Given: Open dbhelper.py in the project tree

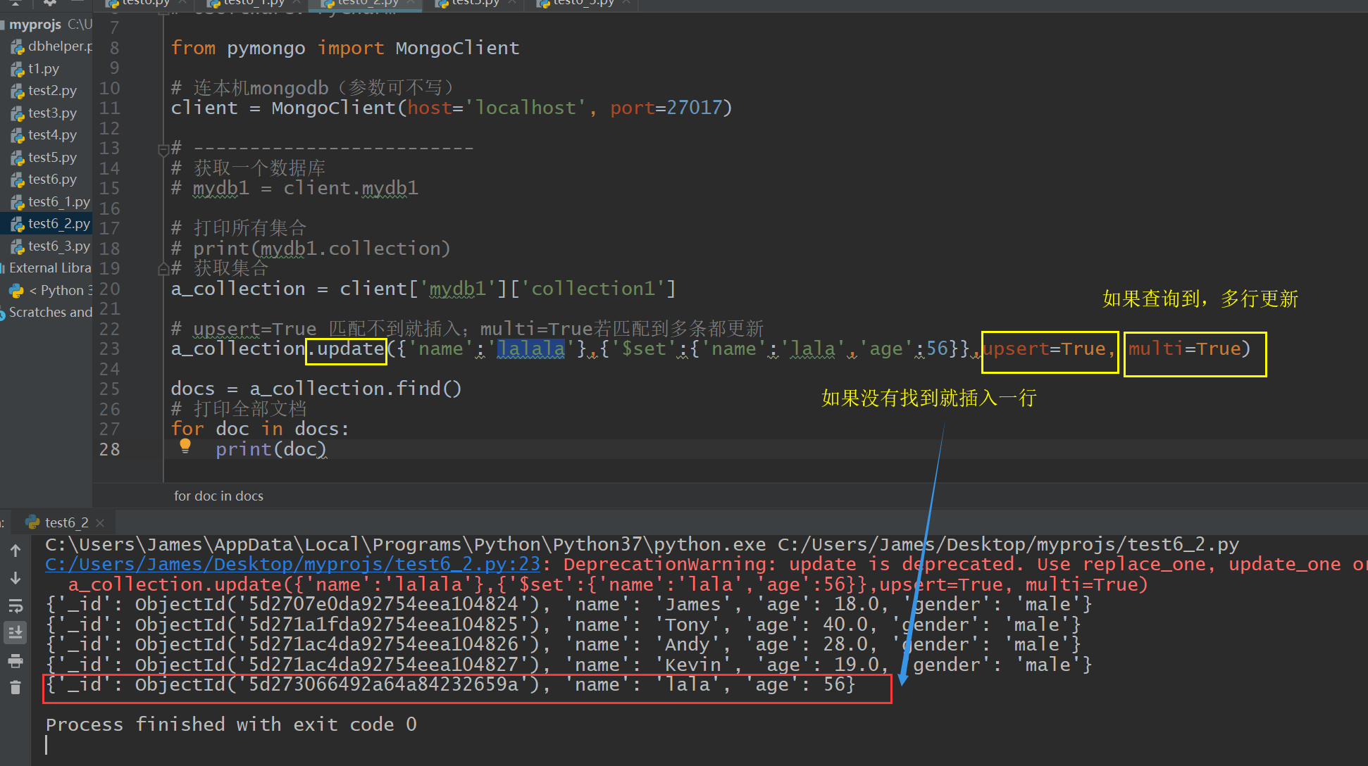Looking at the screenshot, I should click(x=59, y=46).
